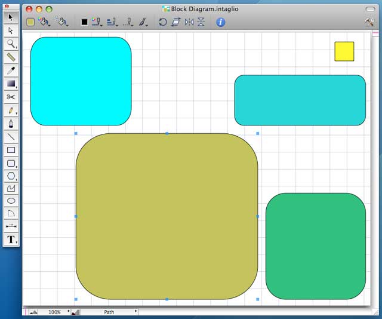Open the pattern fill bucket menu

click(61, 22)
